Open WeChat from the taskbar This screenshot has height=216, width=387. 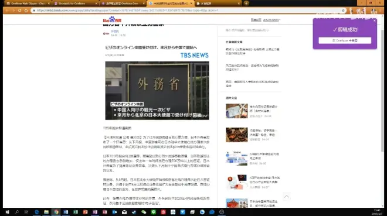pos(144,212)
